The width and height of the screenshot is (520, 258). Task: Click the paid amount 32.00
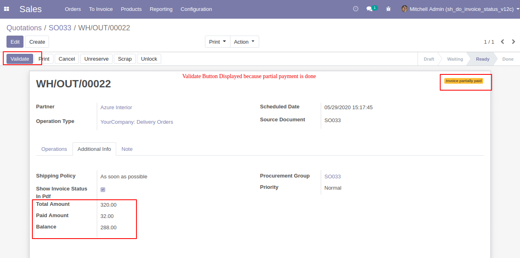(107, 216)
